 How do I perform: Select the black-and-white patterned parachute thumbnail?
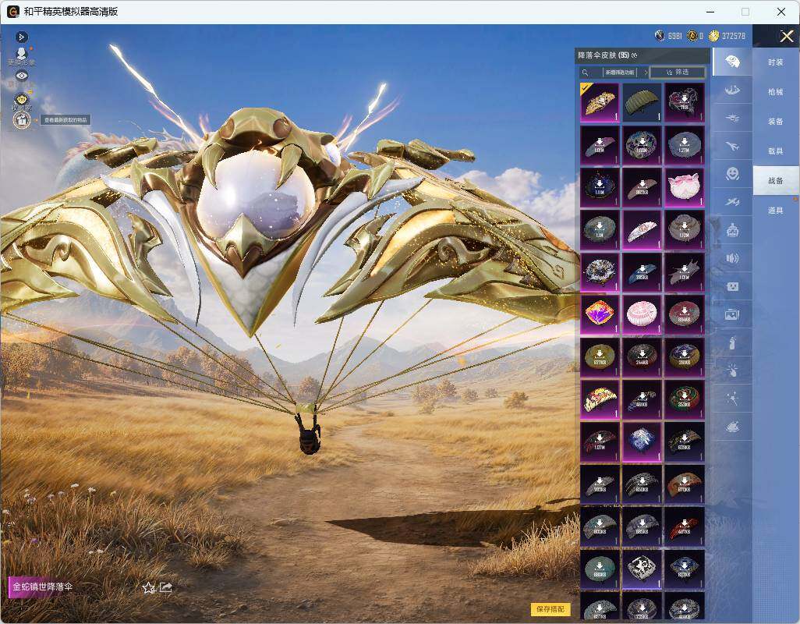coord(642,569)
